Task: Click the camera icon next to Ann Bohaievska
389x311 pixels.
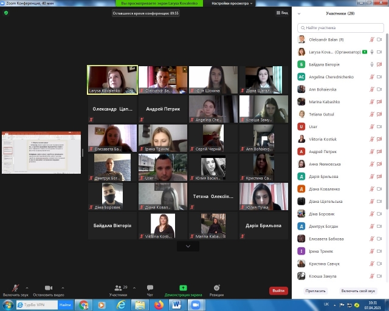Action: 379,89
